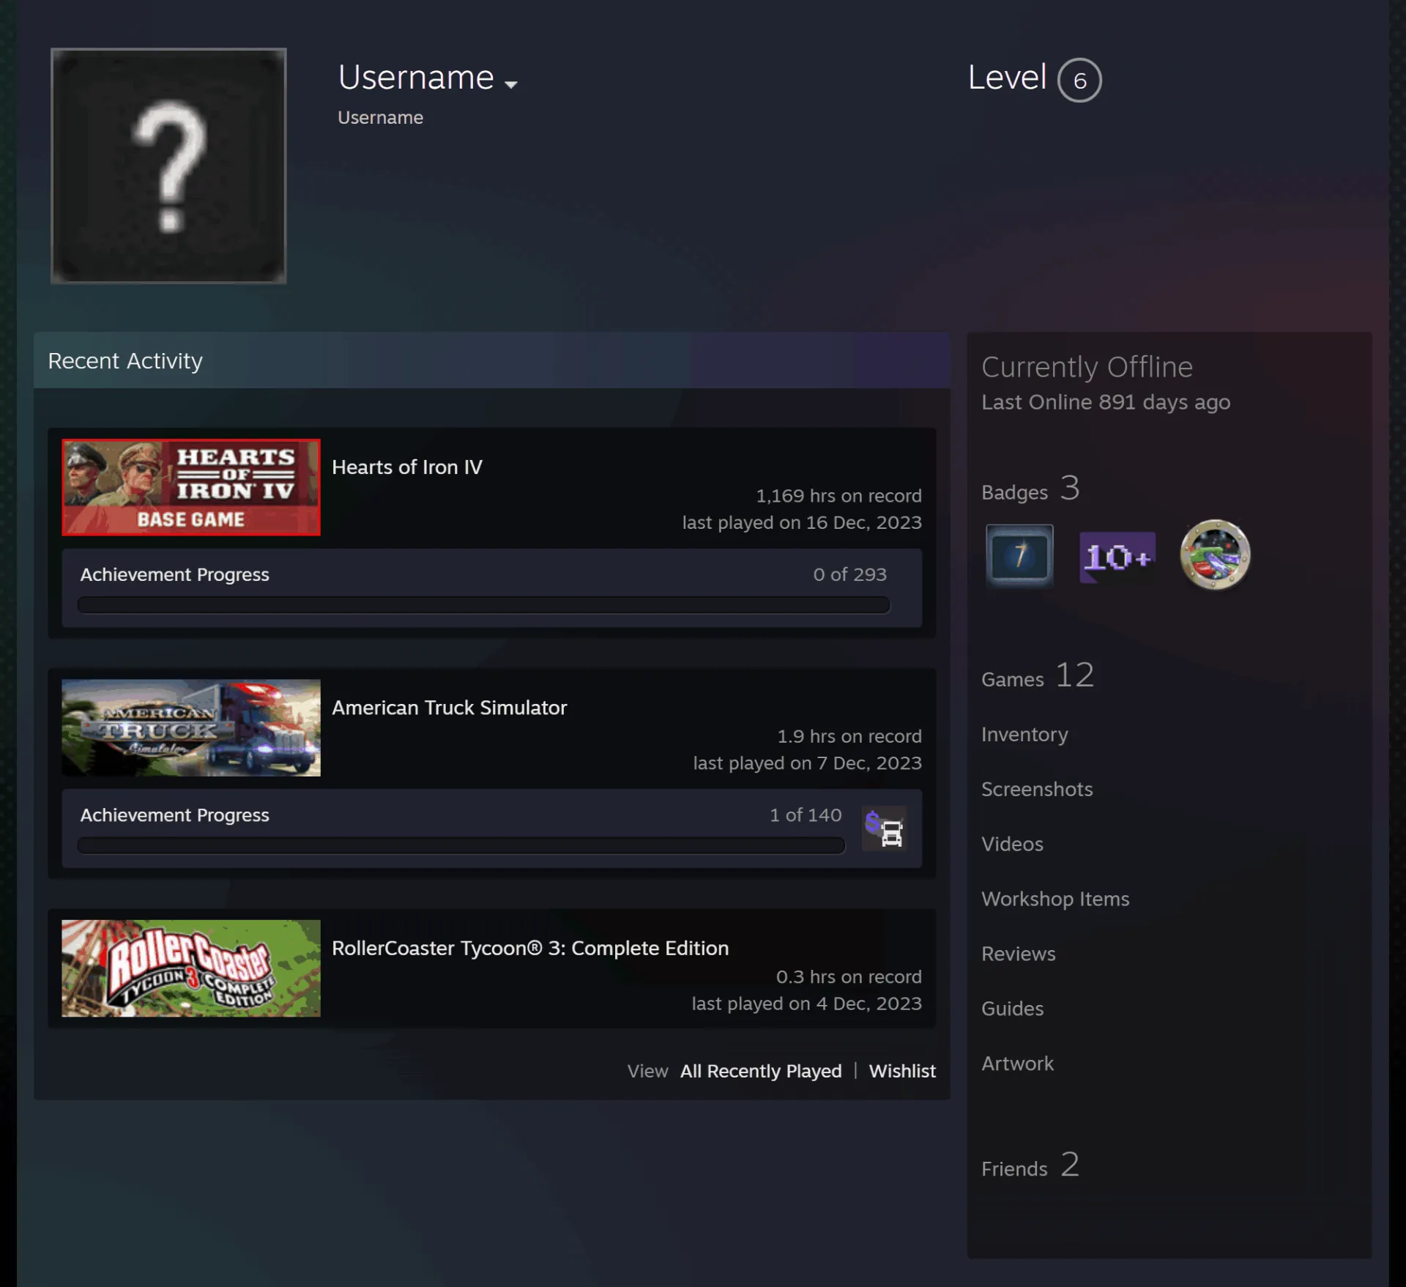Go to Screenshots
1406x1287 pixels.
click(x=1037, y=789)
